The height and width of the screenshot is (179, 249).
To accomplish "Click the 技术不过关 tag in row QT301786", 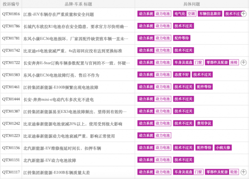I will [x=183, y=26].
